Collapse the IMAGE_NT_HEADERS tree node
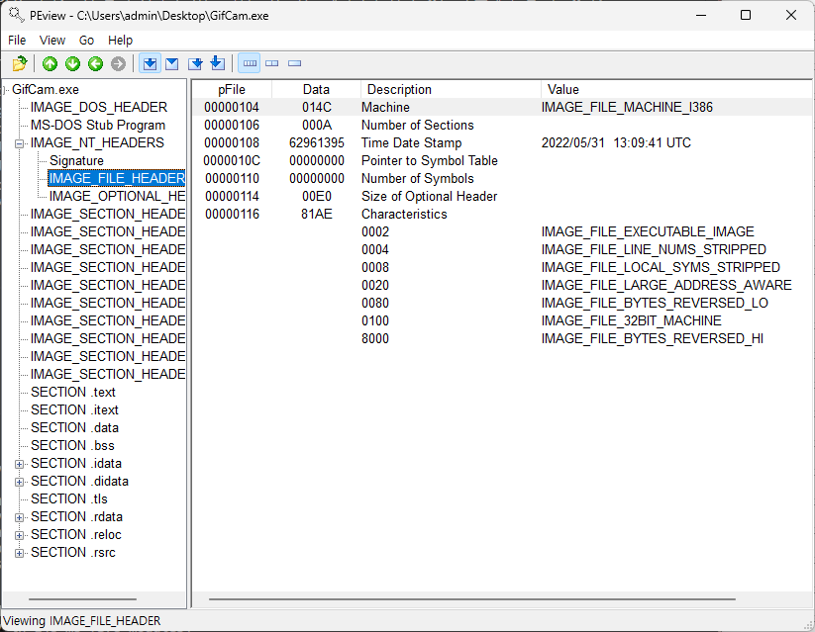Screen dimensions: 815x632 (x=20, y=143)
